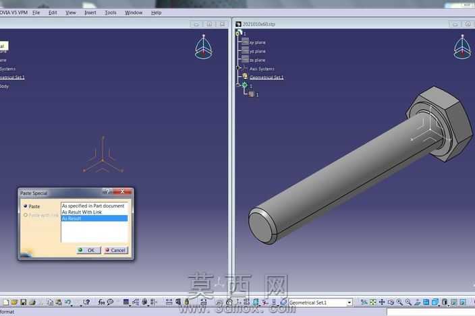
Task: Expand the Axis Systems tree node
Action: click(238, 68)
